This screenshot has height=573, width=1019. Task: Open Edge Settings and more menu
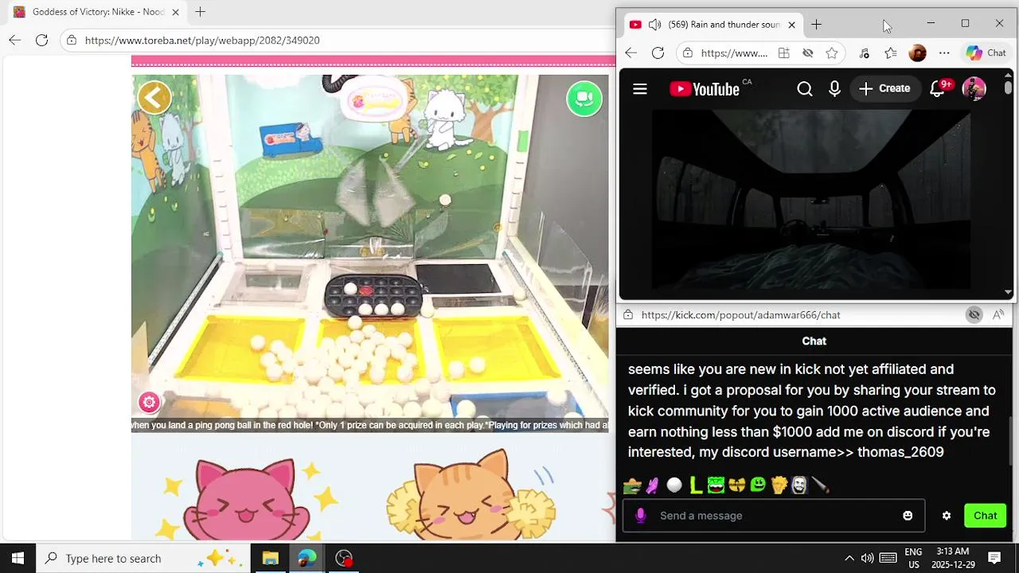point(944,53)
